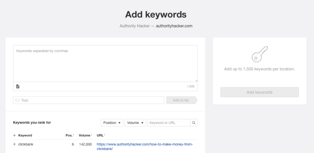Image resolution: width=314 pixels, height=153 pixels.
Task: Open the Volume filter dropdown
Action: click(x=135, y=123)
